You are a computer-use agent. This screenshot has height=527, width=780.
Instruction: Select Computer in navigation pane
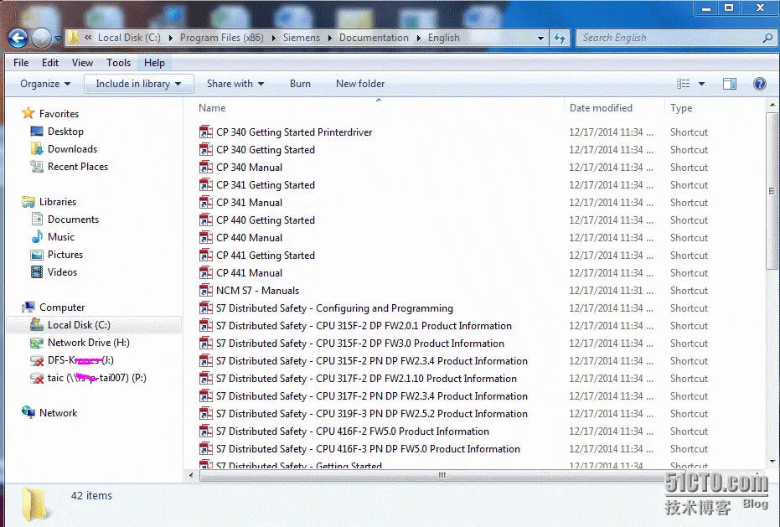click(62, 307)
